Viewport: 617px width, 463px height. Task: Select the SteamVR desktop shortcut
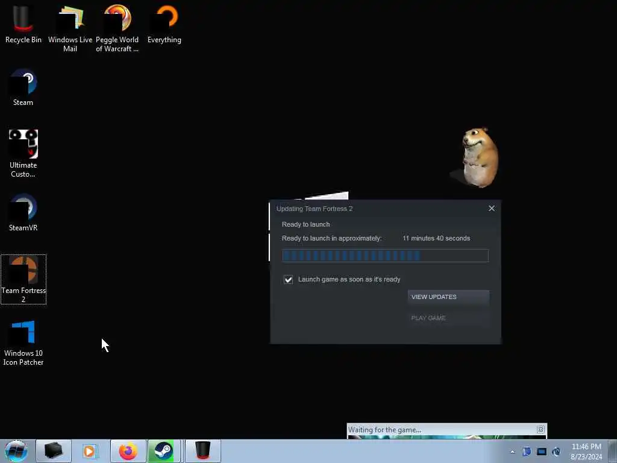click(23, 213)
